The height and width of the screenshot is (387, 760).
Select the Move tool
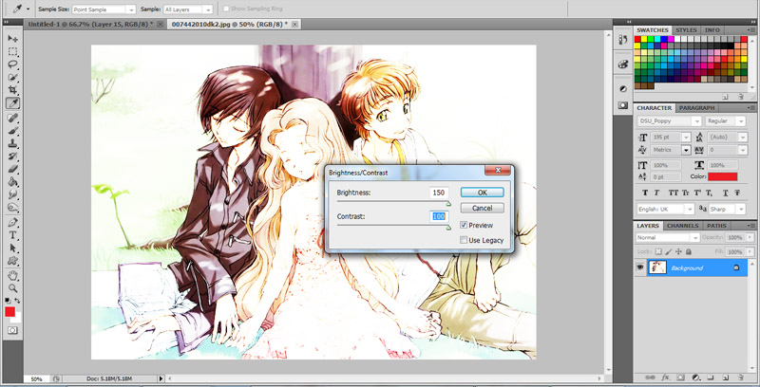tap(12, 39)
